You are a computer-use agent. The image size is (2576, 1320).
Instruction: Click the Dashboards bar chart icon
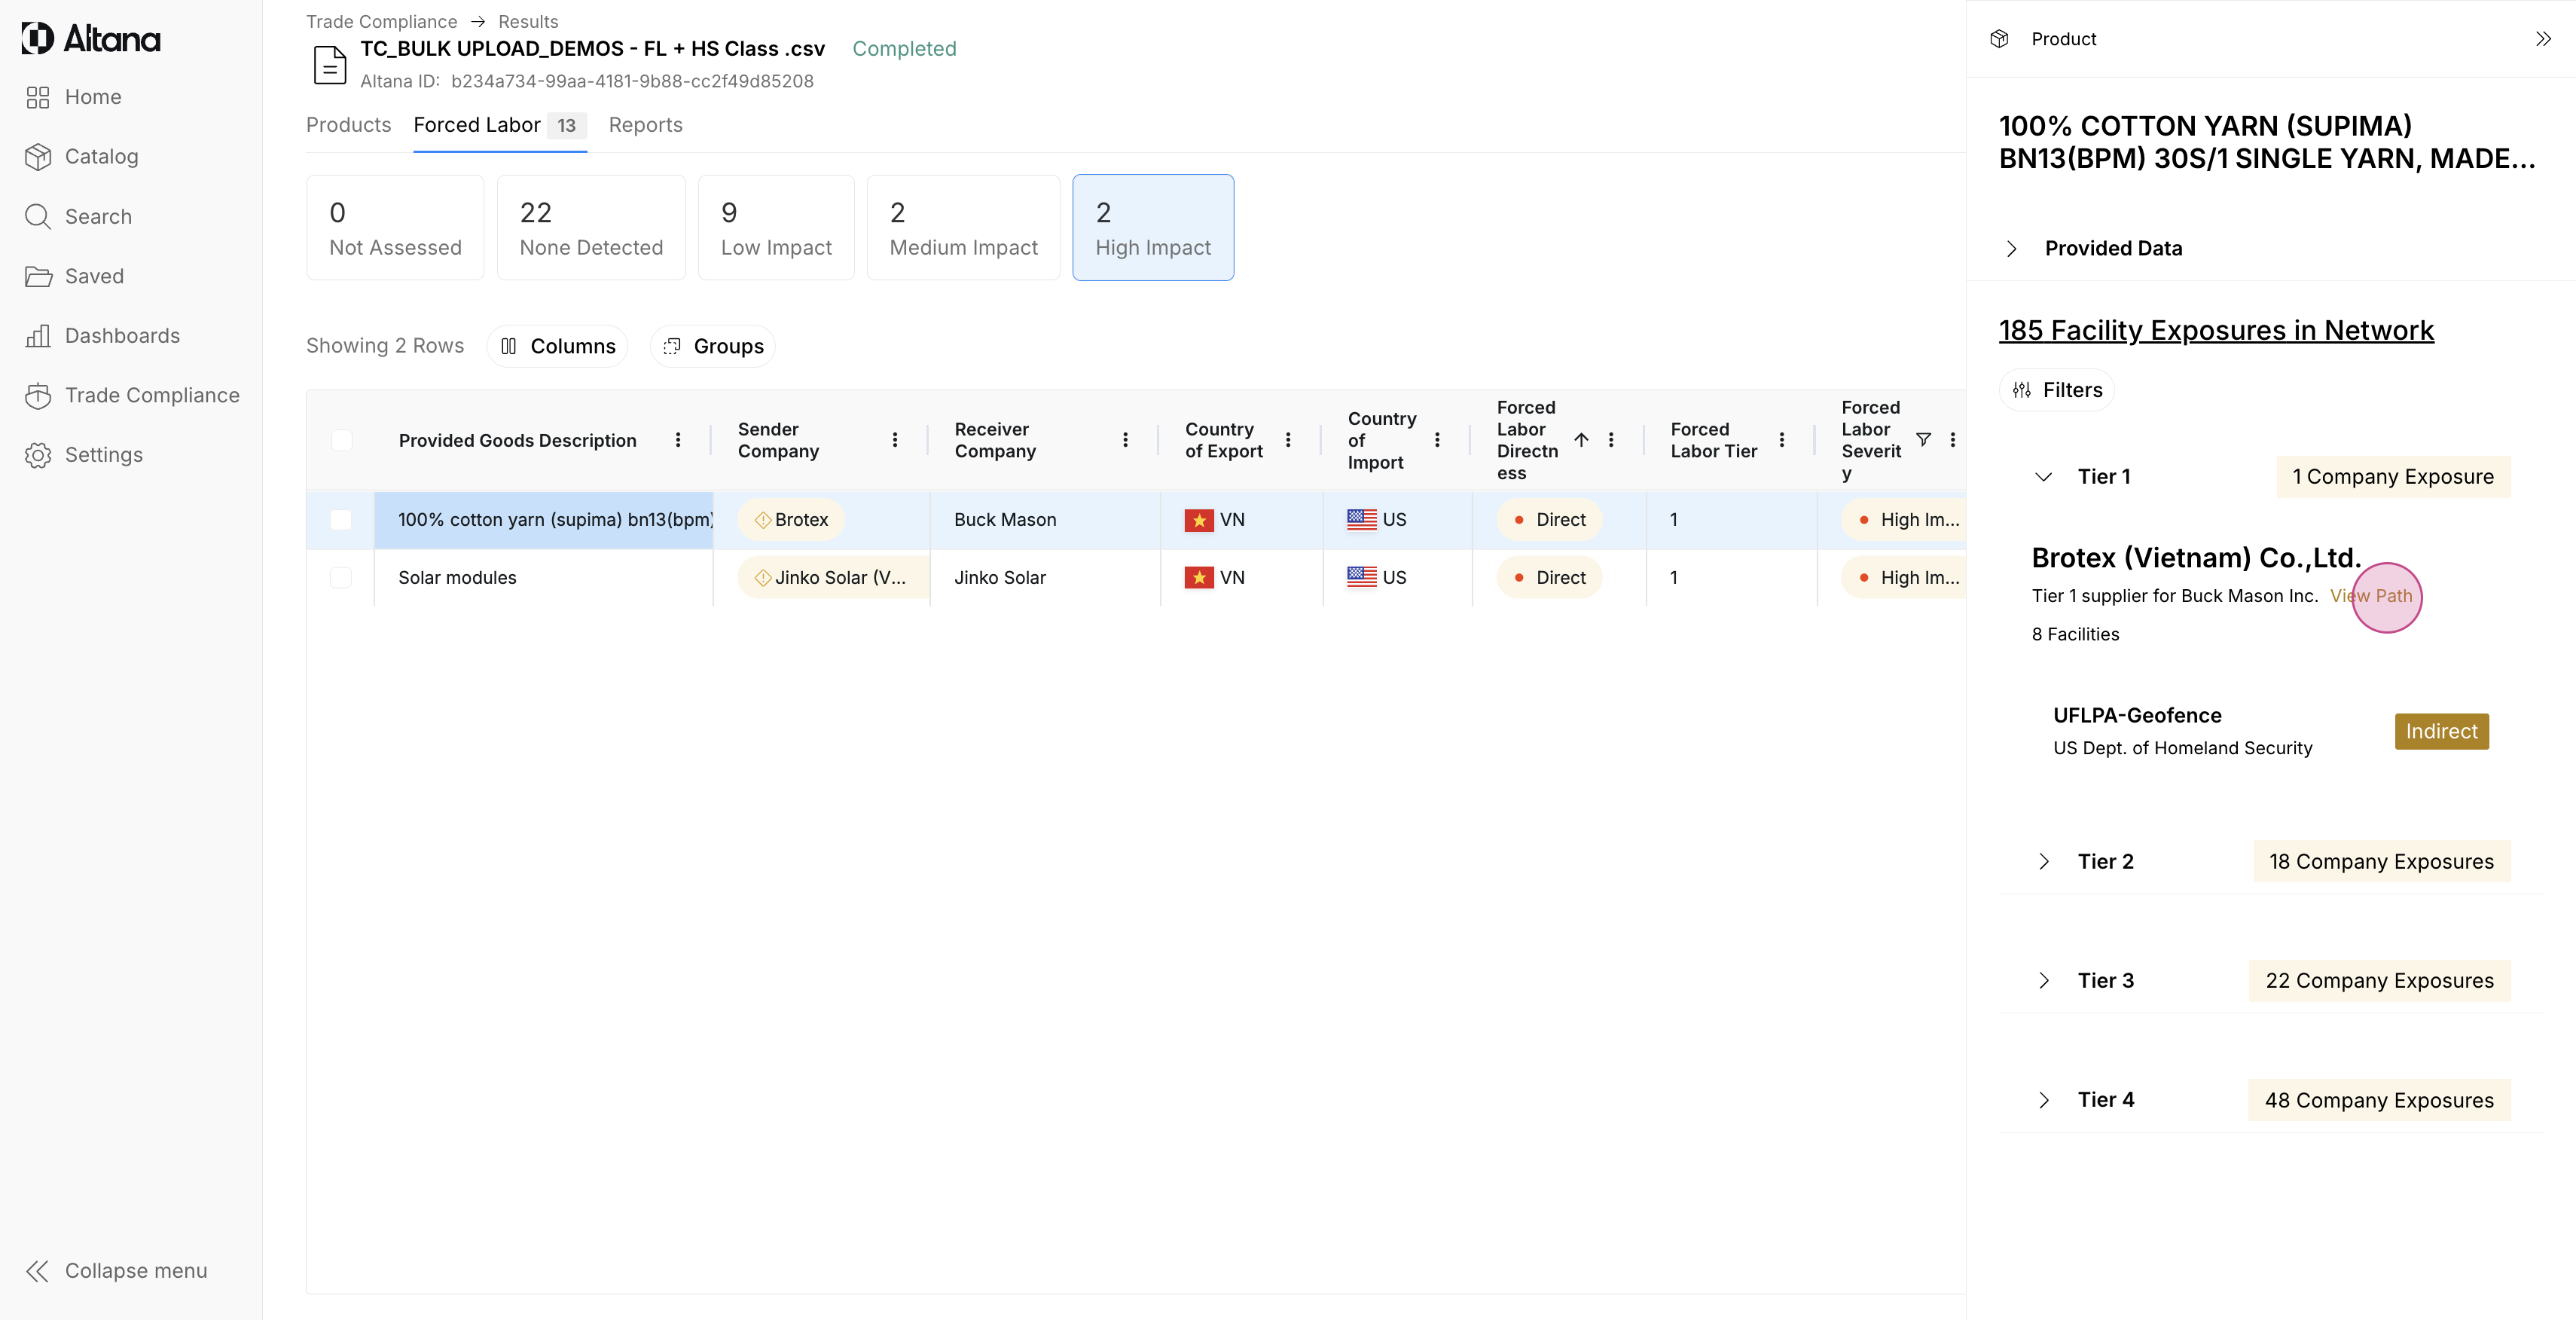[x=38, y=336]
